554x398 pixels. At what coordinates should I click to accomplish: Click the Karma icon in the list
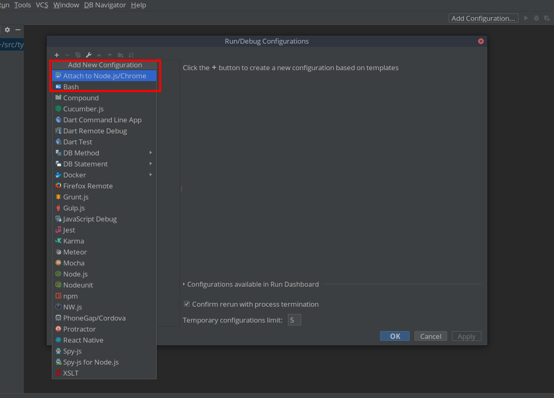click(58, 241)
